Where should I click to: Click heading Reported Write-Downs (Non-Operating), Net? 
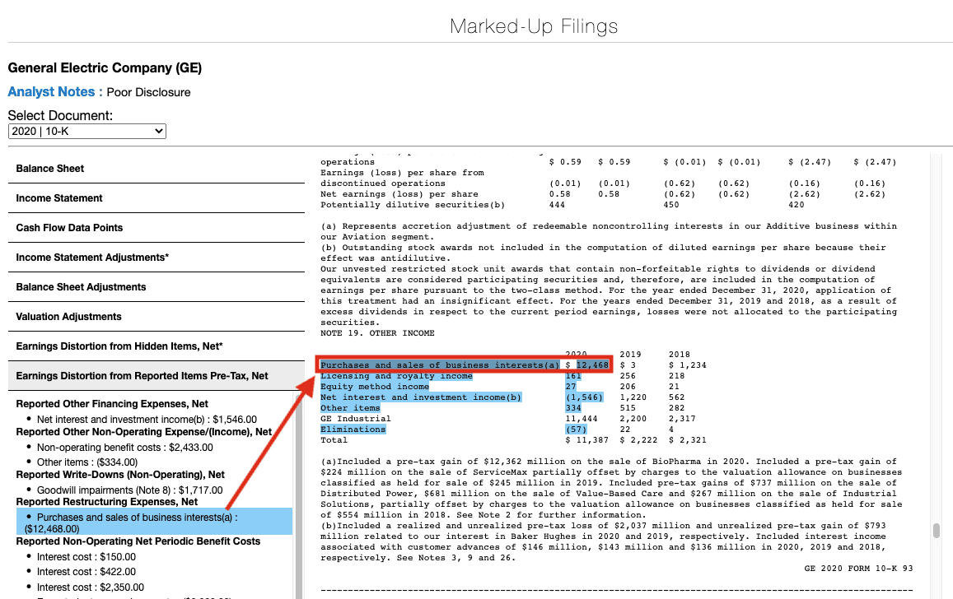pyautogui.click(x=120, y=475)
